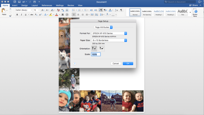204x115 pixels.
Task: Cancel the Page Setup dialog
Action: [116, 64]
